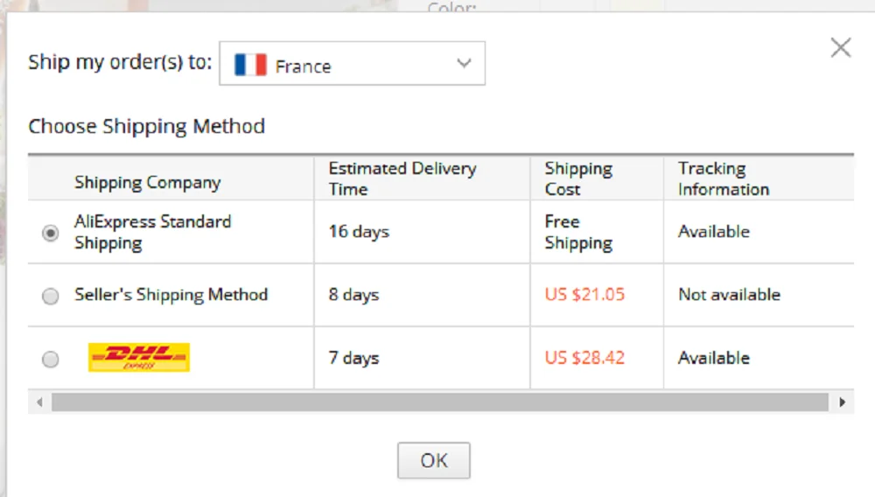Click the scrollbar left arrow
The height and width of the screenshot is (497, 875).
(39, 402)
